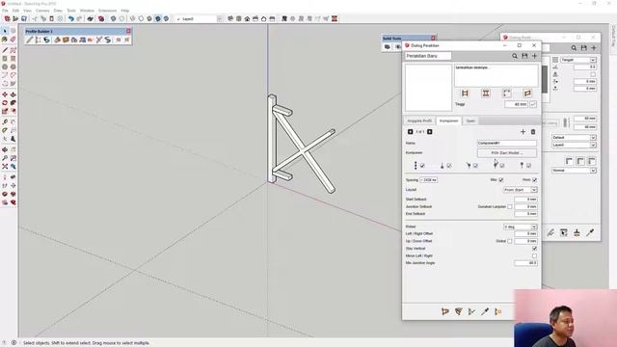Click first pencil icon in Profile Builder toolbar
This screenshot has height=347, width=617.
tap(30, 40)
